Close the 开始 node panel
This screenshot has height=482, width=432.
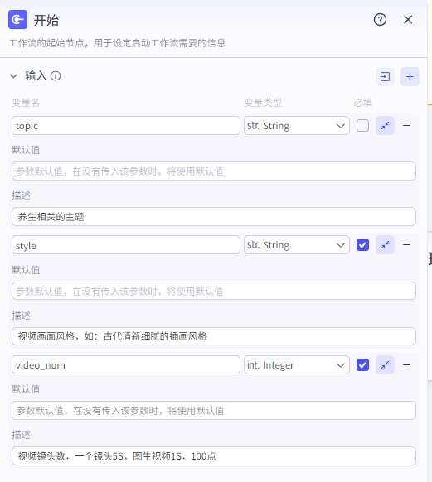[408, 20]
